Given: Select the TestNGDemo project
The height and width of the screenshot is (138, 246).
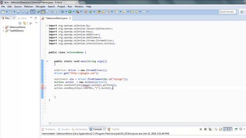Looking at the screenshot, I should 17,31.
